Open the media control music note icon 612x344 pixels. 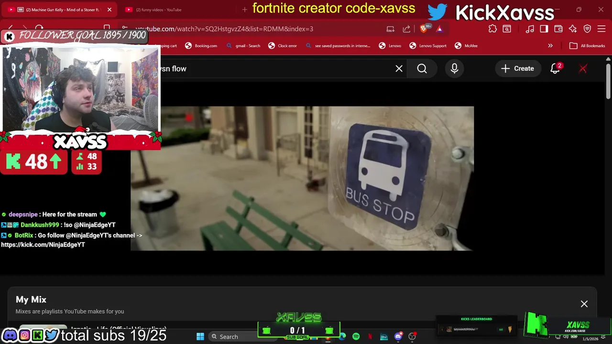pos(530,29)
